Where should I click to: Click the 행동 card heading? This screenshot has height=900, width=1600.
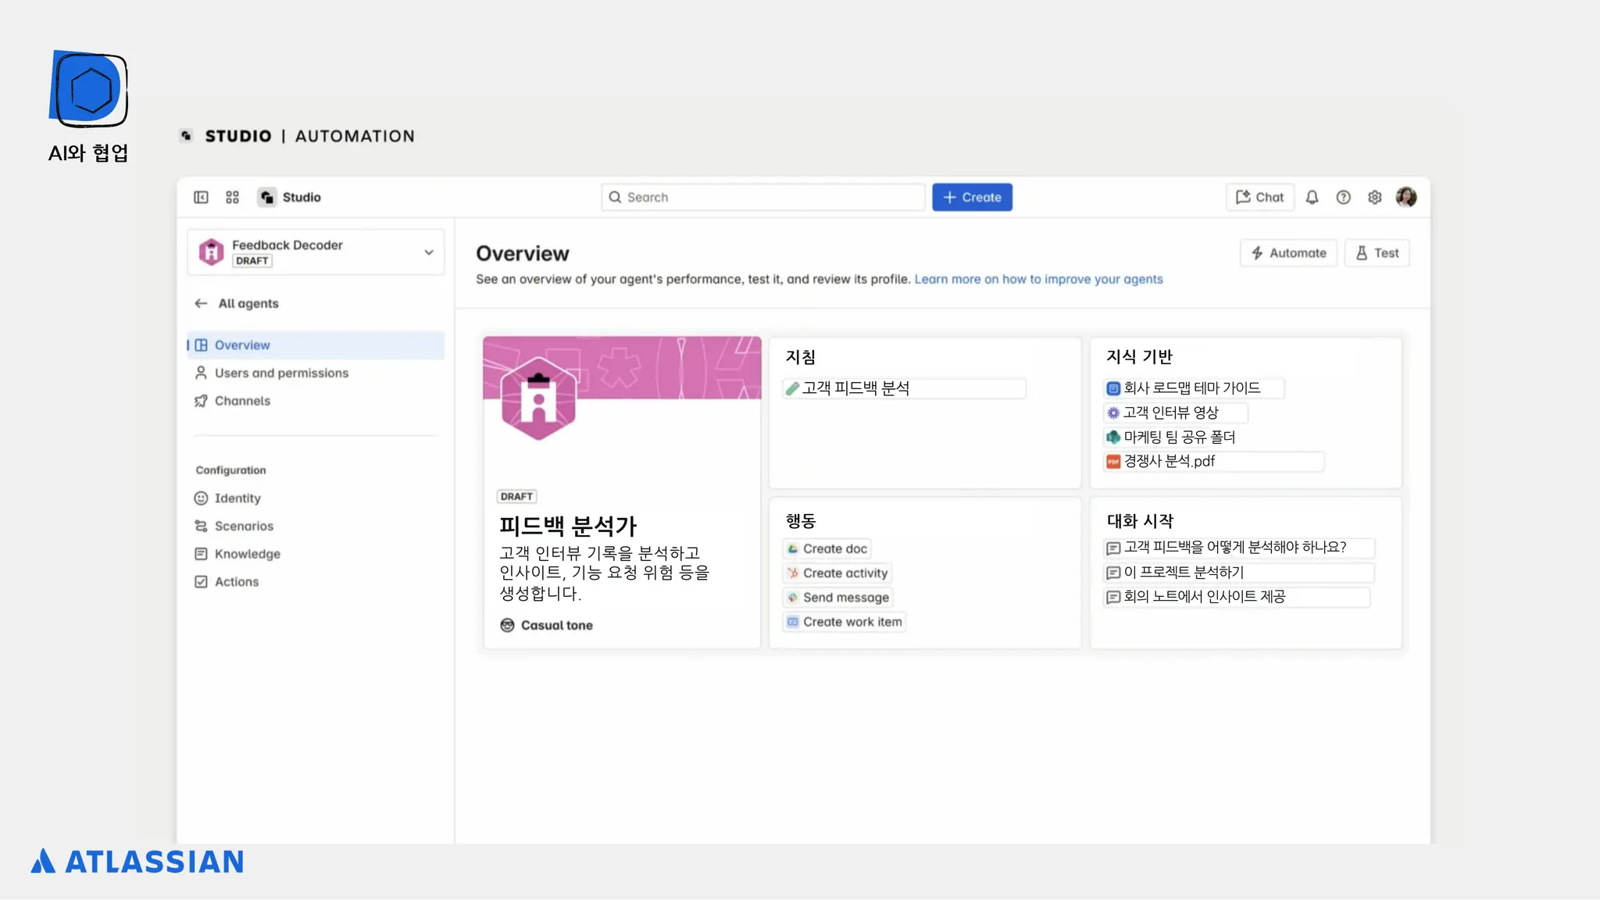(x=801, y=521)
